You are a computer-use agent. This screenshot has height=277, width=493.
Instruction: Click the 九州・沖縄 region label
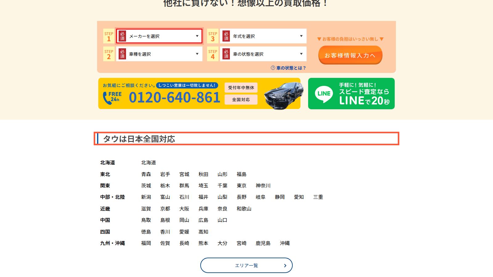pos(112,243)
